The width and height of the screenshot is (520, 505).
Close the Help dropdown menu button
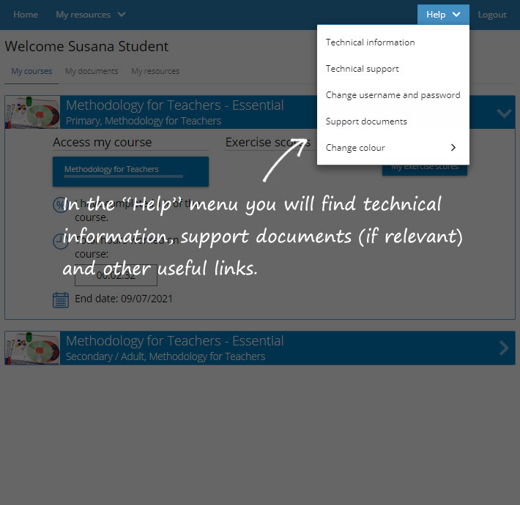click(x=443, y=15)
